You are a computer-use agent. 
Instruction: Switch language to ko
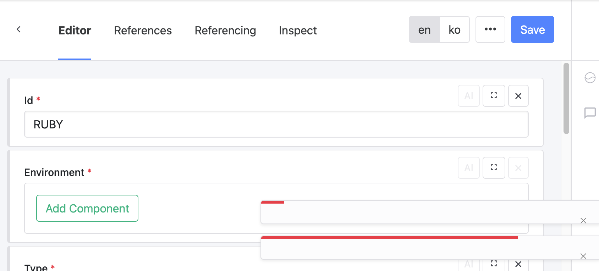[455, 29]
